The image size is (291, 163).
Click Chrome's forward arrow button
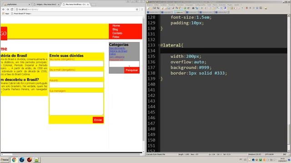click(8, 9)
